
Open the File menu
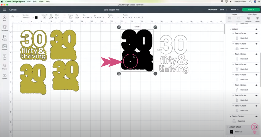29,1
